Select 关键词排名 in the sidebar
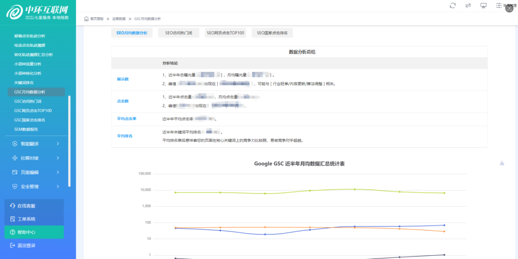 pyautogui.click(x=24, y=83)
